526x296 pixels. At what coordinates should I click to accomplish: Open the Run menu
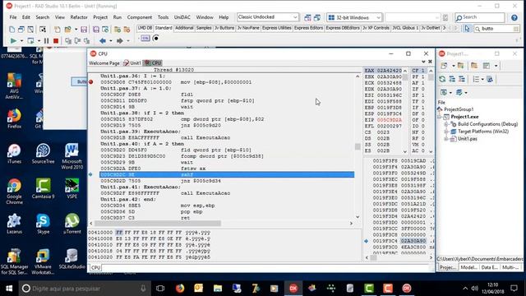118,17
